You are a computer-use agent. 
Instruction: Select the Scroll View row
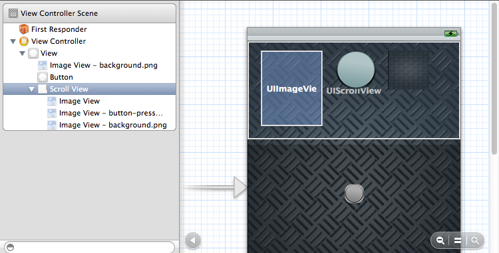(x=89, y=89)
